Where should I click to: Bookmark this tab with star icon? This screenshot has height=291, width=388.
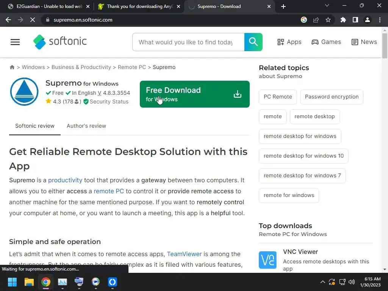pos(328,20)
